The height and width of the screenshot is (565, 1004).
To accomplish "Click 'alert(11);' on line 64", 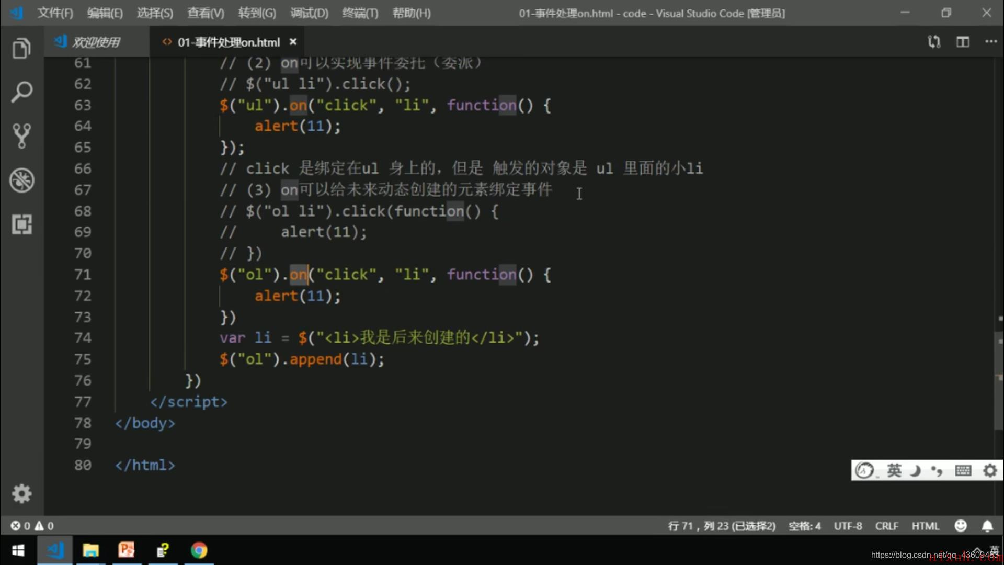I will (298, 126).
